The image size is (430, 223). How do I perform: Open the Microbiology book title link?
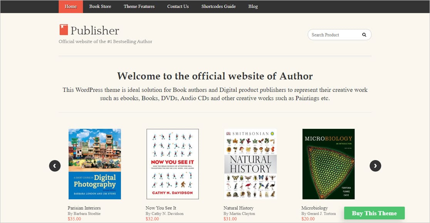(314, 208)
